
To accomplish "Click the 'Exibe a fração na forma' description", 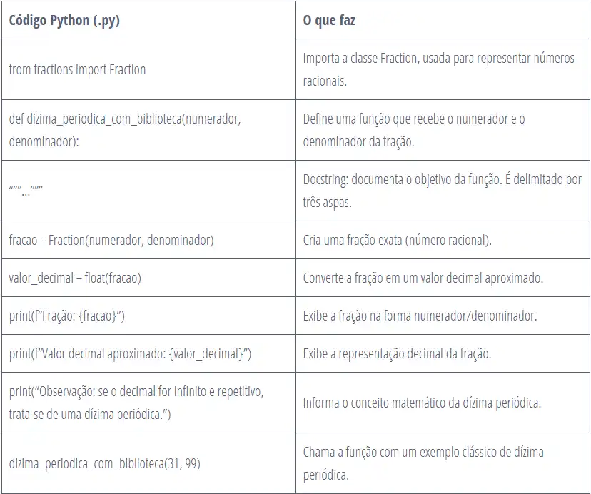I will 420,316.
